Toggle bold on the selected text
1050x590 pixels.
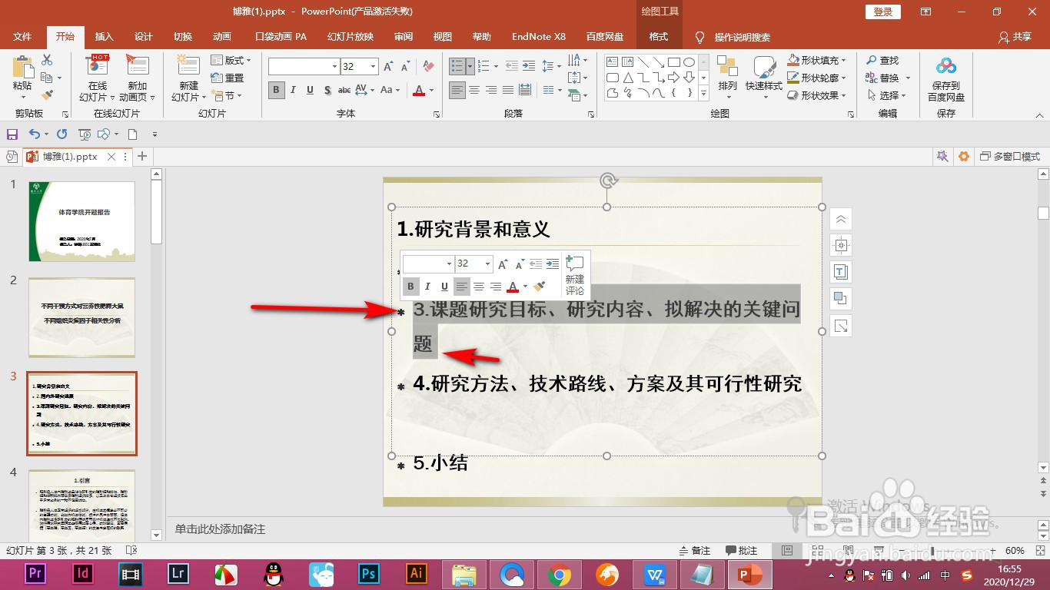[412, 287]
